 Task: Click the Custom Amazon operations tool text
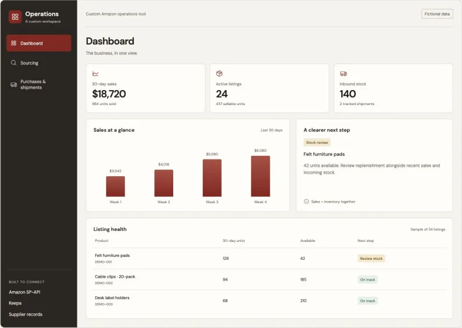(116, 14)
